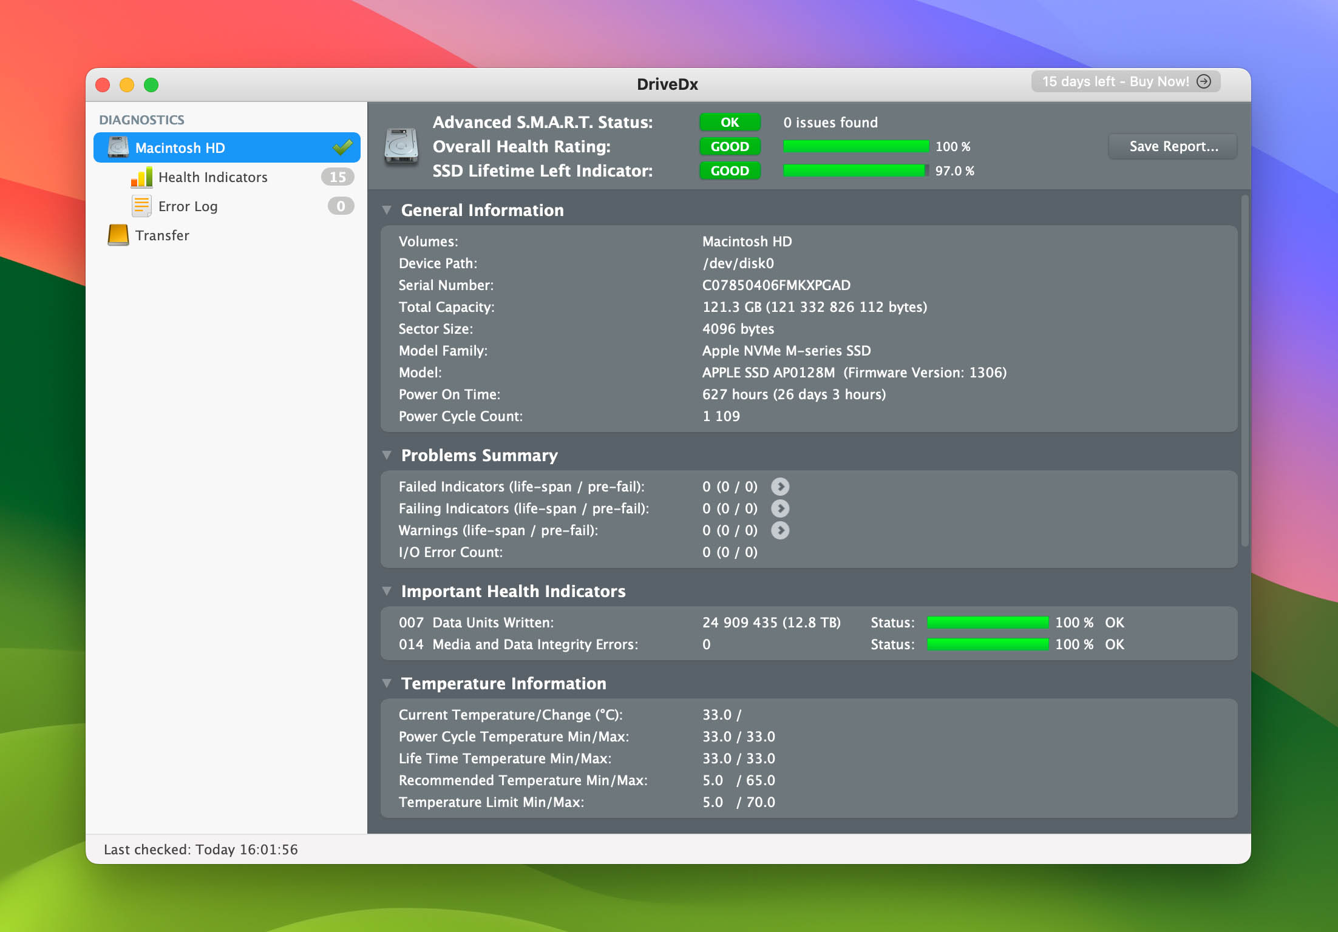Open Error Log in the sidebar

[x=226, y=206]
